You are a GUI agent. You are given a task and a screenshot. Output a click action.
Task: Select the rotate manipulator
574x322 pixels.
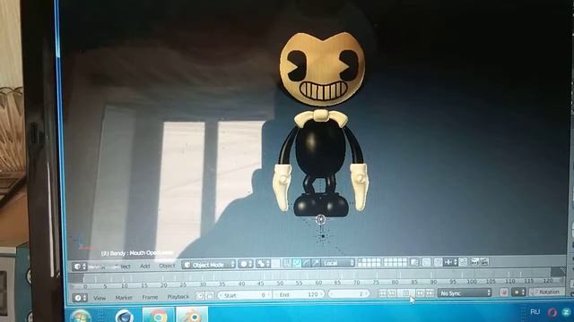click(x=306, y=263)
